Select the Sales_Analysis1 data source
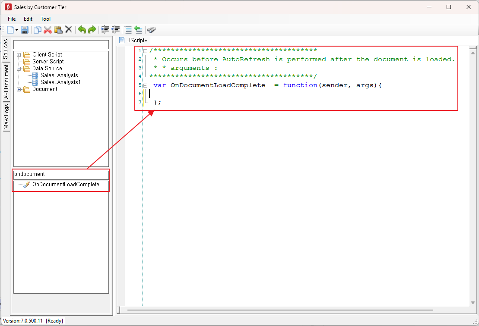 coord(60,82)
